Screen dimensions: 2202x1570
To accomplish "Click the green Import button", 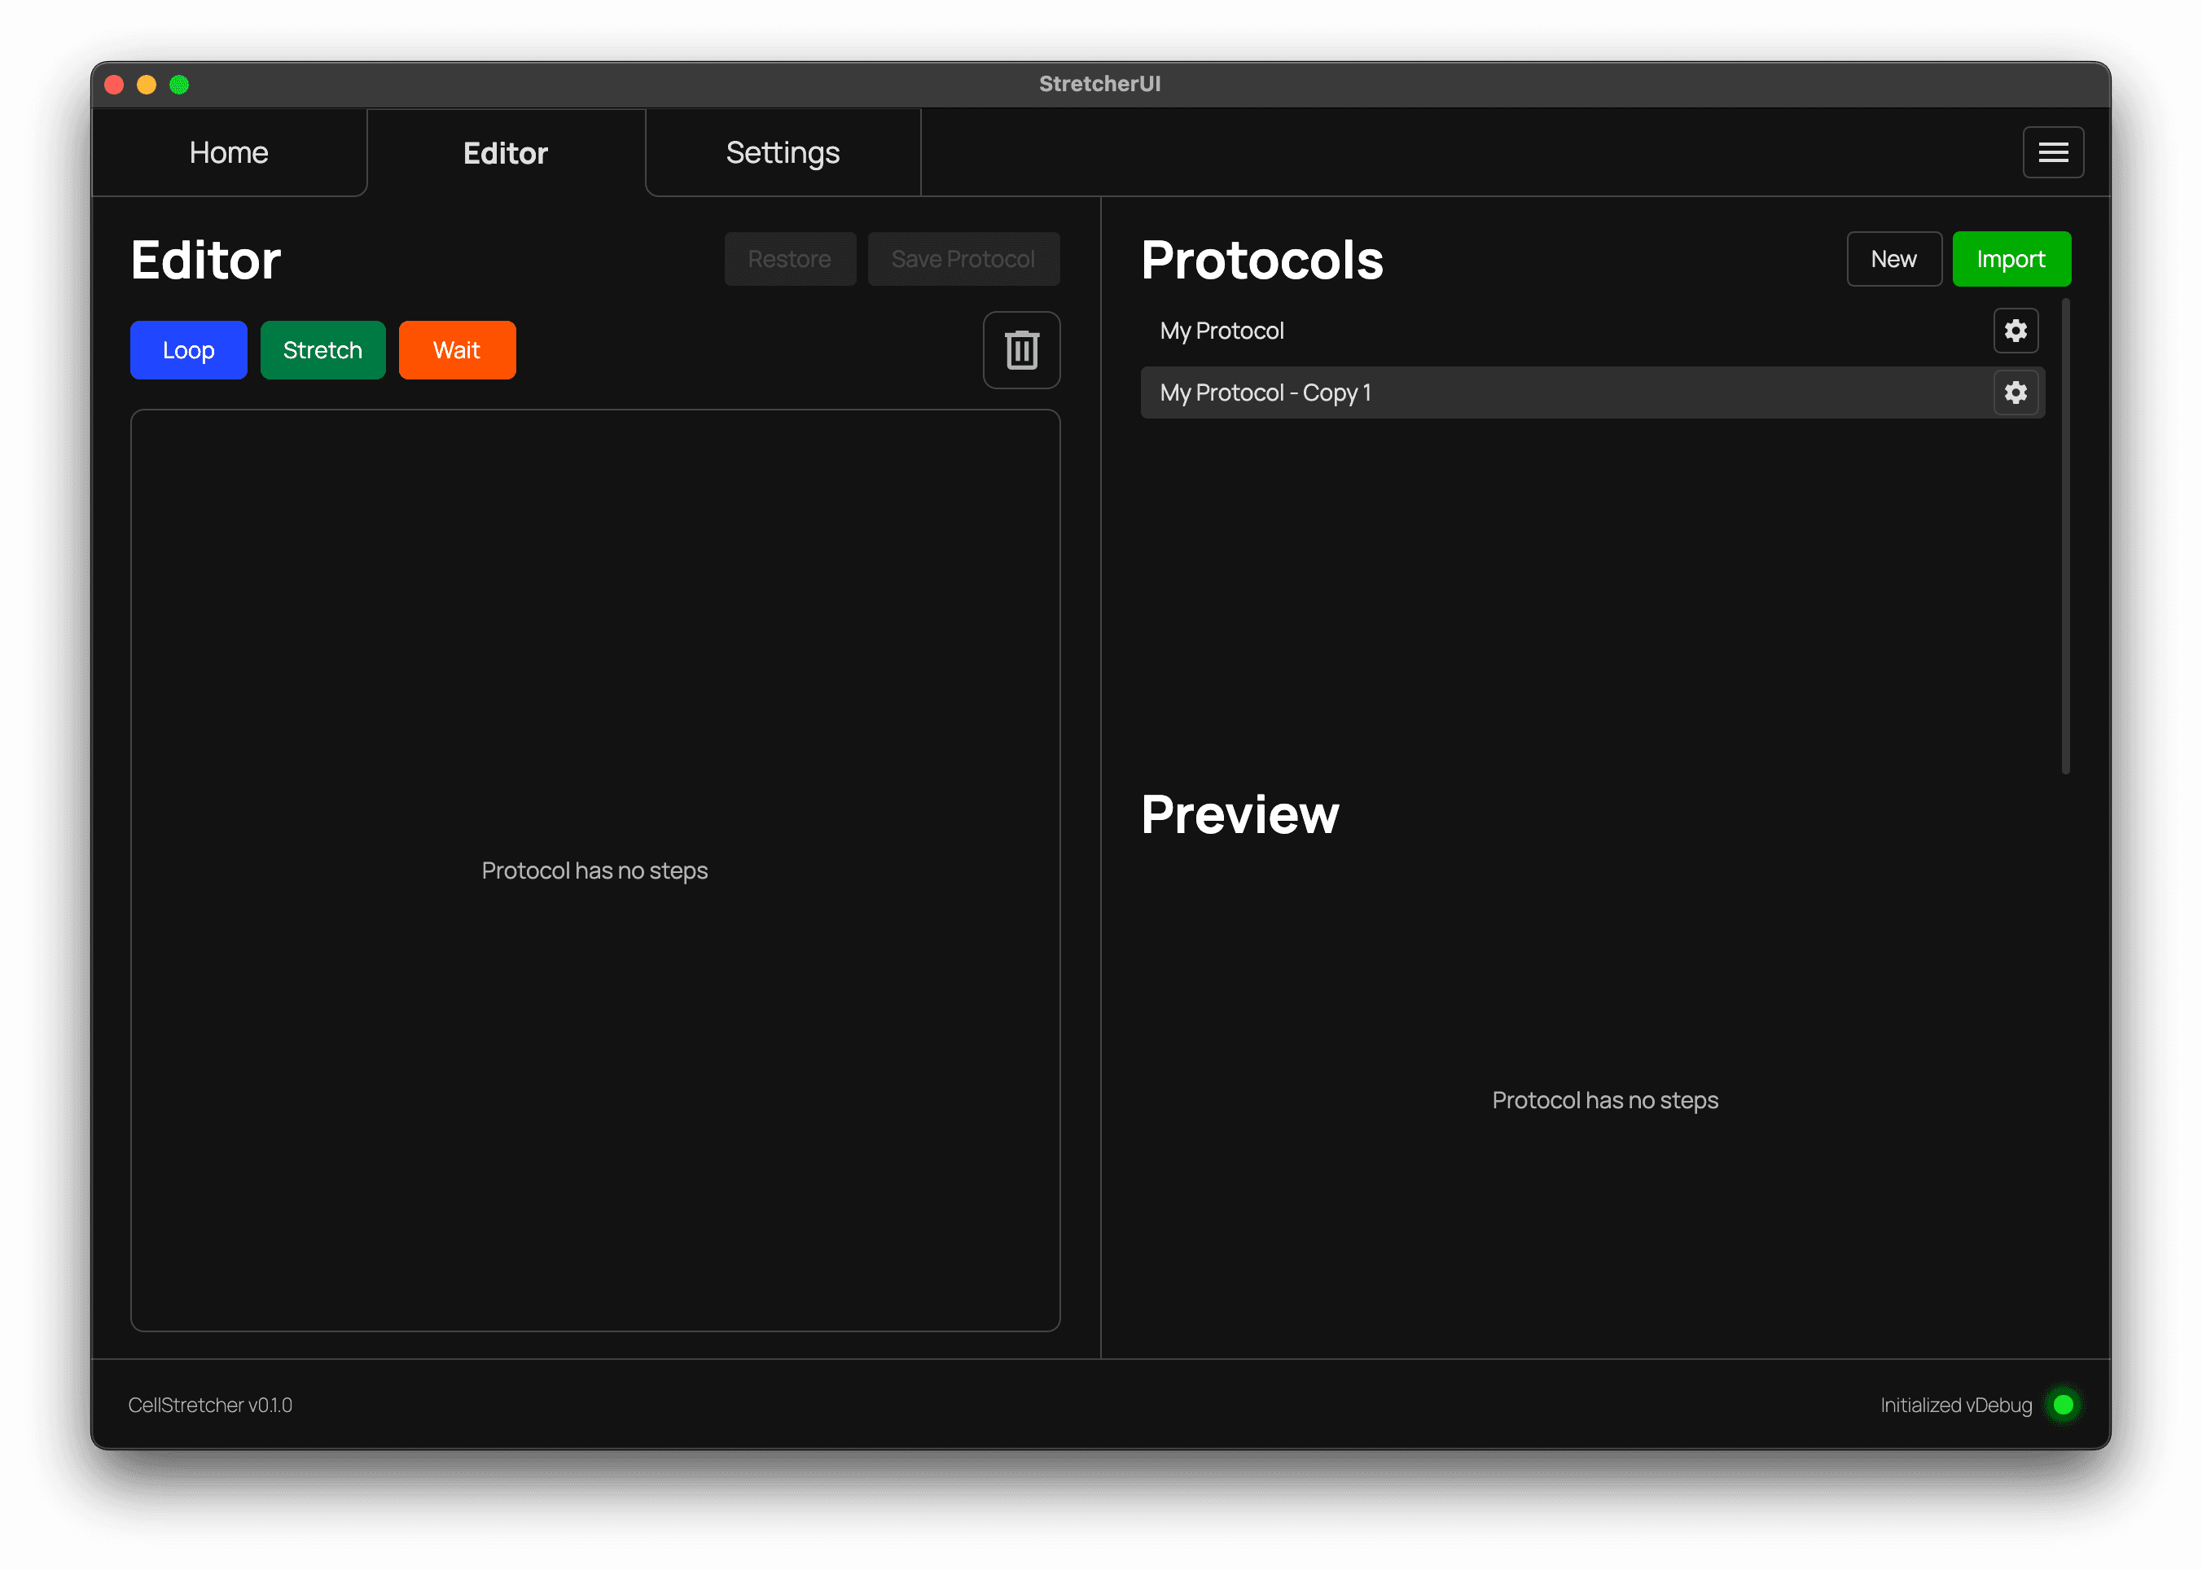I will (x=2011, y=259).
